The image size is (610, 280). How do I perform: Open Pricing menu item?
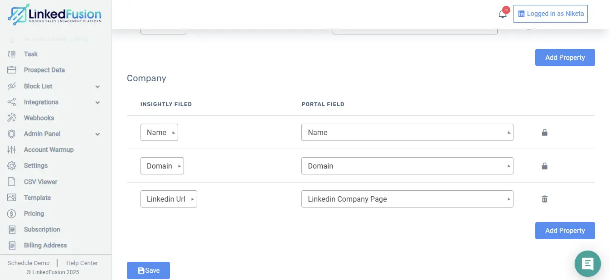click(x=34, y=213)
